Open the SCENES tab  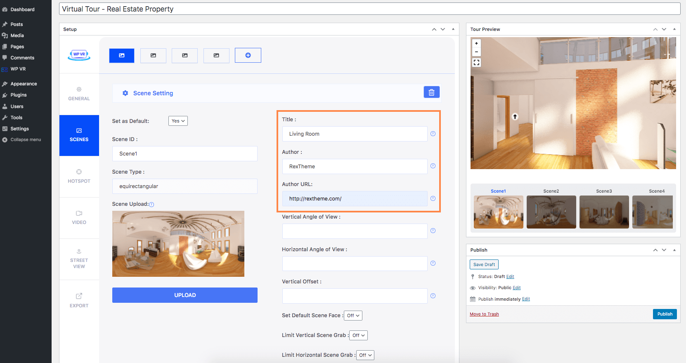click(x=79, y=135)
